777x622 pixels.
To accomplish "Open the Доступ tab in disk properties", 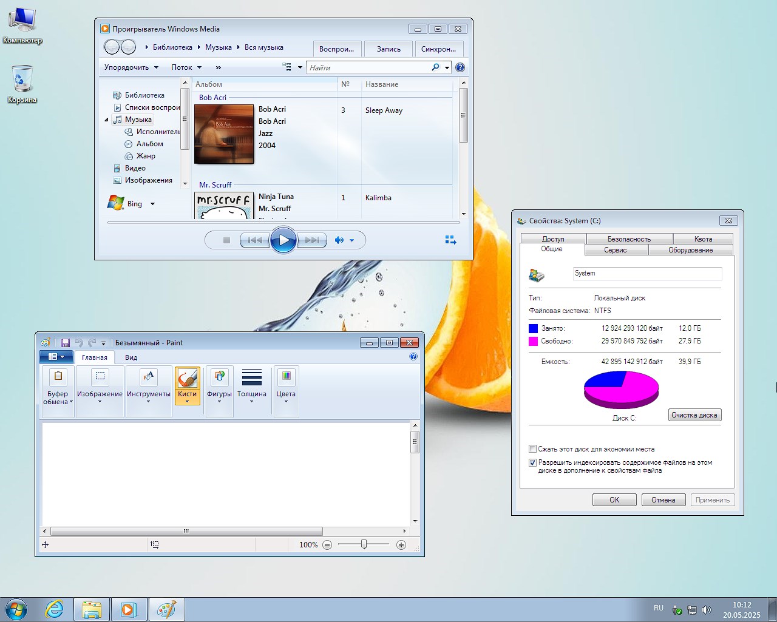I will [x=553, y=239].
